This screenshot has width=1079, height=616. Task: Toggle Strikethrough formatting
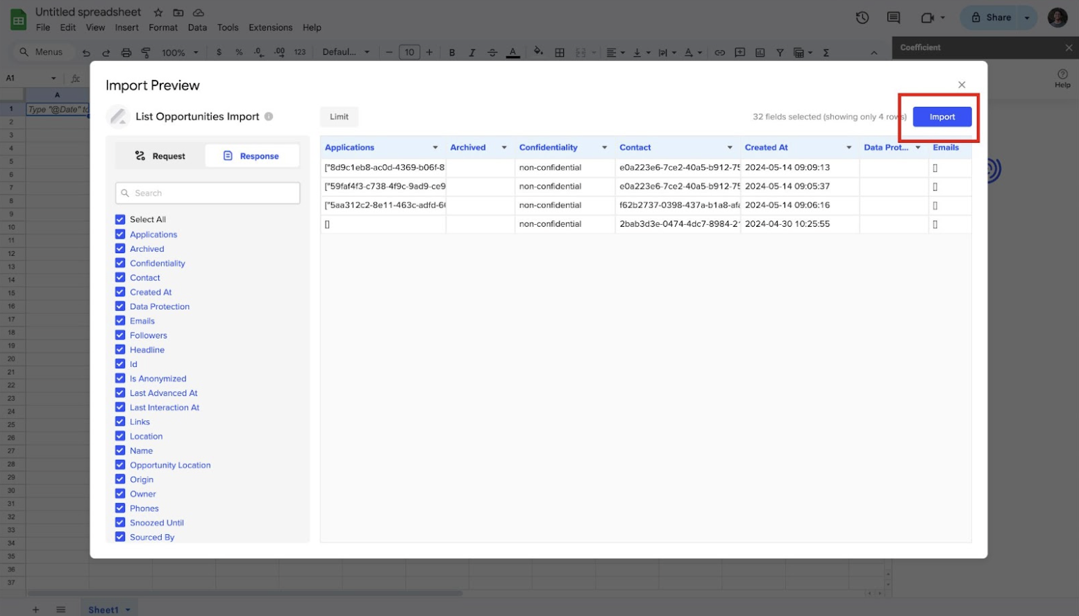tap(492, 53)
